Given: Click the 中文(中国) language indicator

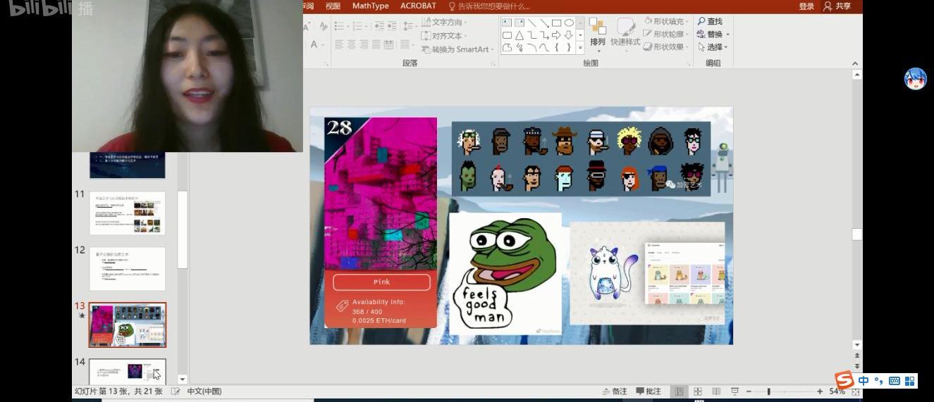Looking at the screenshot, I should click(204, 391).
